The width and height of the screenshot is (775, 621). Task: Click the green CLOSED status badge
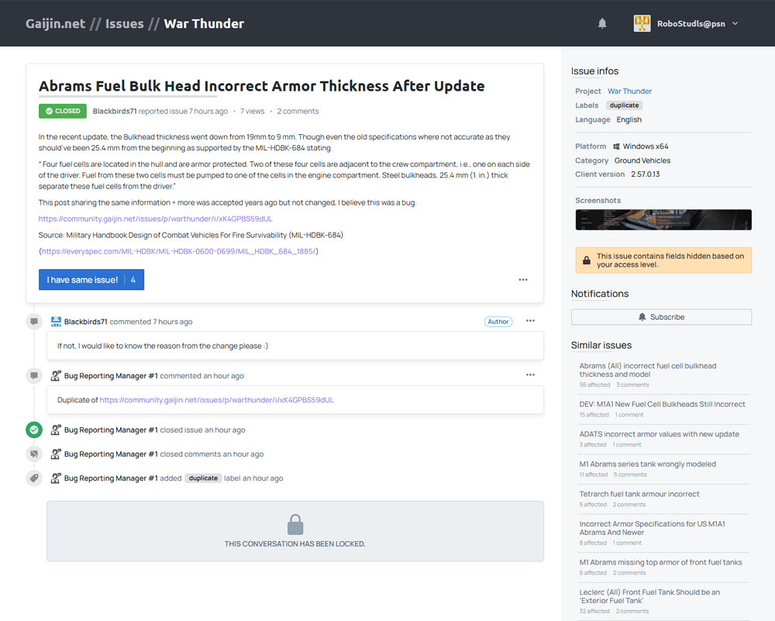pos(63,111)
